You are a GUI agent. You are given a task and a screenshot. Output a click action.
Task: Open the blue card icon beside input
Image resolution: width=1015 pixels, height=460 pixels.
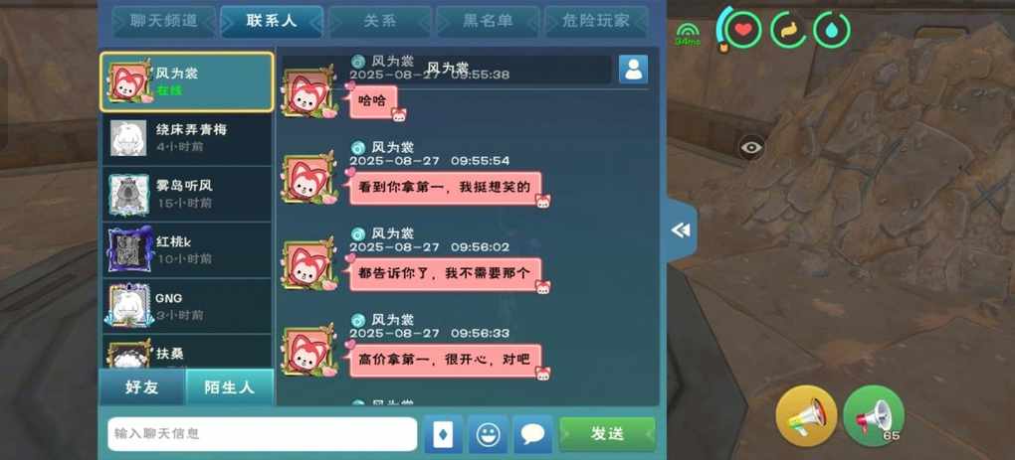444,434
